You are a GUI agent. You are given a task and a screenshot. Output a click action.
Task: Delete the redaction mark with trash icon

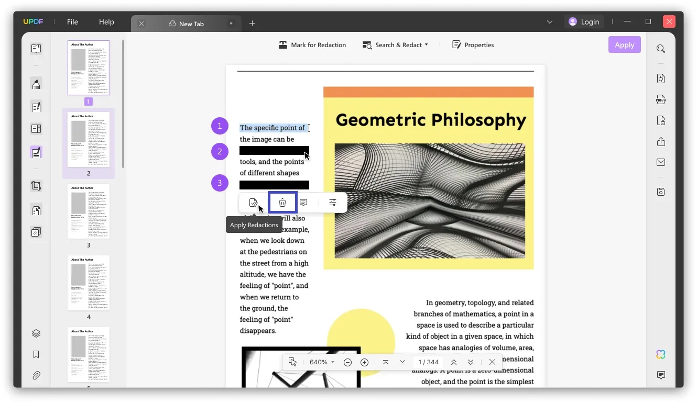tap(282, 203)
